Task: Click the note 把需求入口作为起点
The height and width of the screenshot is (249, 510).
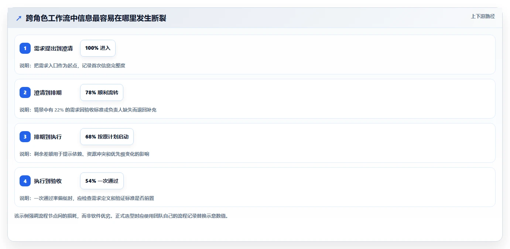Action: click(72, 66)
